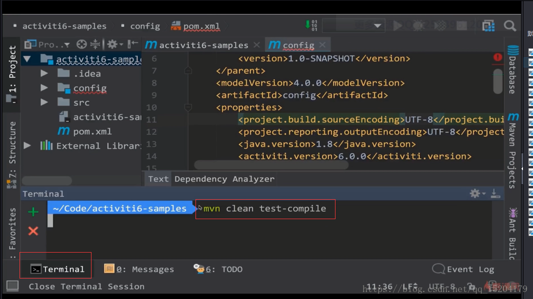533x299 pixels.
Task: Click the mvn clean test-compile command text
Action: point(265,208)
